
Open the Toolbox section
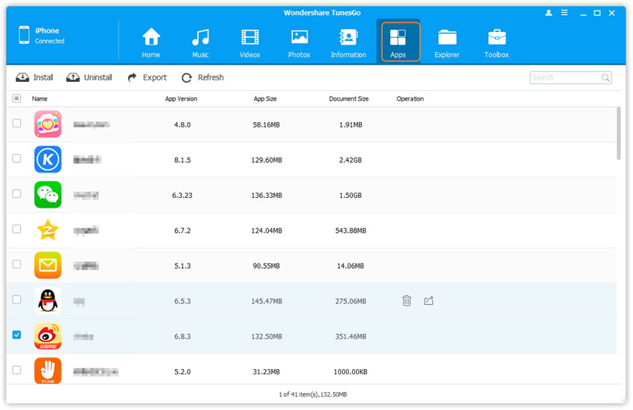tap(497, 42)
